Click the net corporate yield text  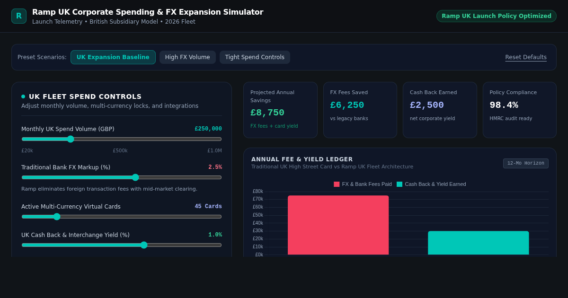432,119
